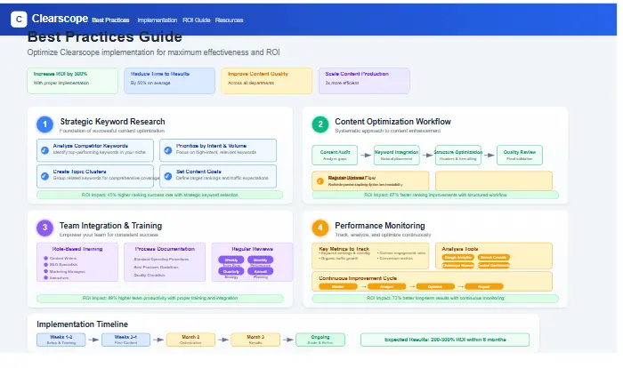623x368 pixels.
Task: Click the Optimize Clearscope implementation subtitle
Action: 153,52
